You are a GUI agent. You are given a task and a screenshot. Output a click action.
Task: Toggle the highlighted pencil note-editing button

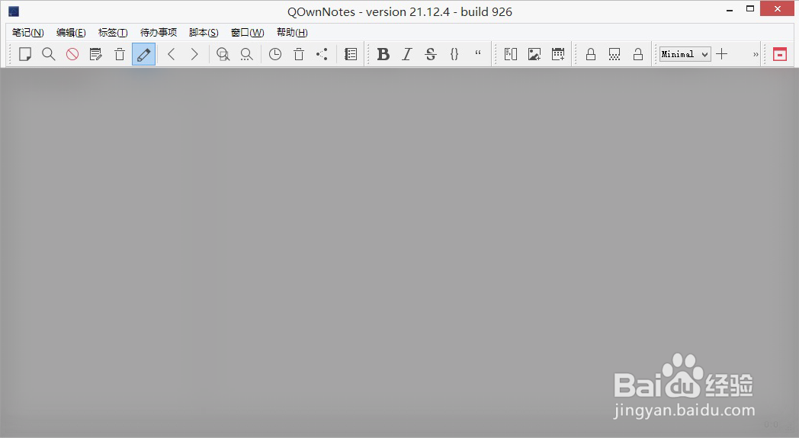143,54
